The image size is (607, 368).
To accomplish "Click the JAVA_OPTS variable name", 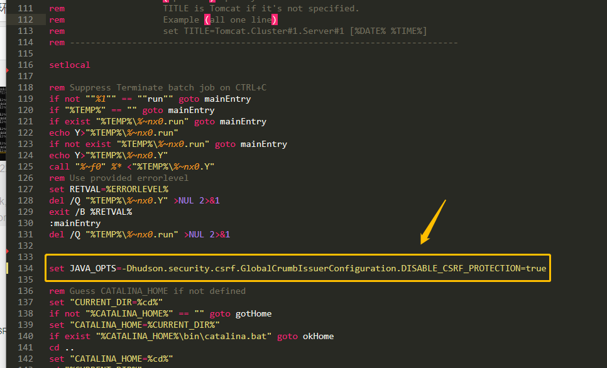I will pyautogui.click(x=93, y=268).
